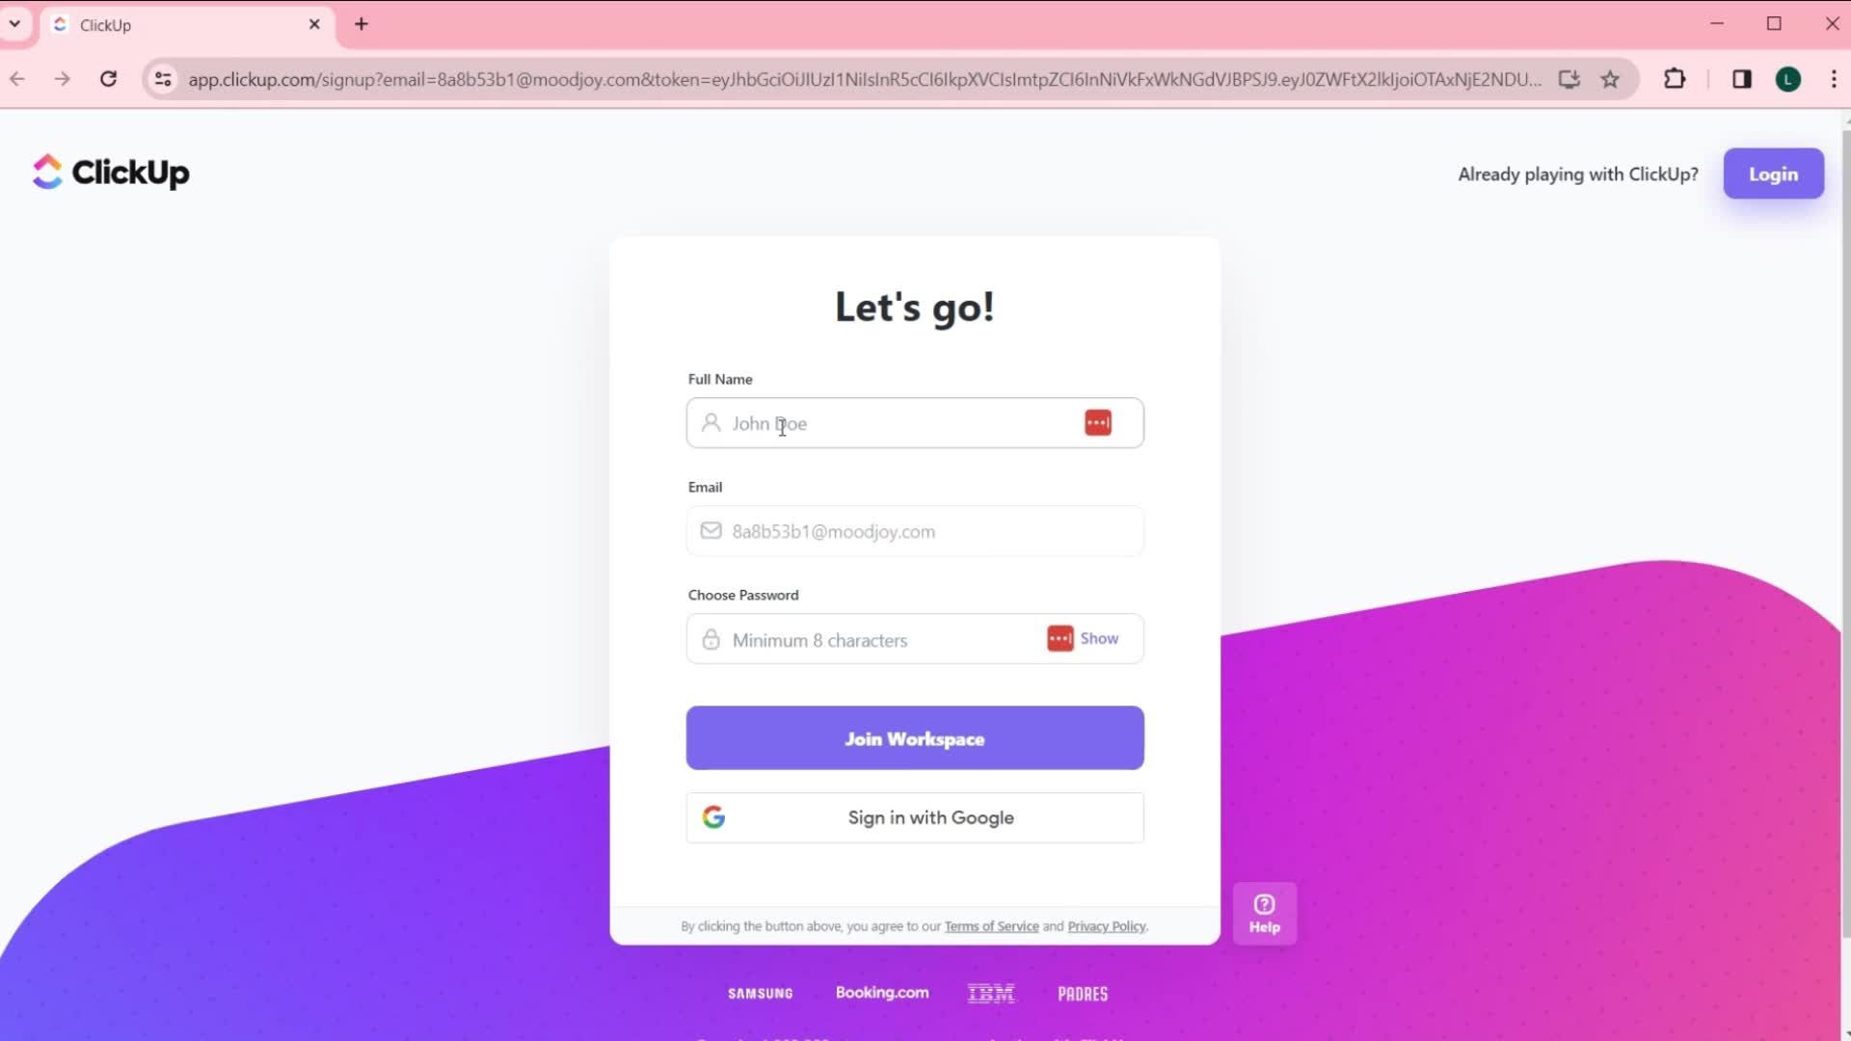Image resolution: width=1851 pixels, height=1041 pixels.
Task: Click the lock icon in password field
Action: click(711, 638)
